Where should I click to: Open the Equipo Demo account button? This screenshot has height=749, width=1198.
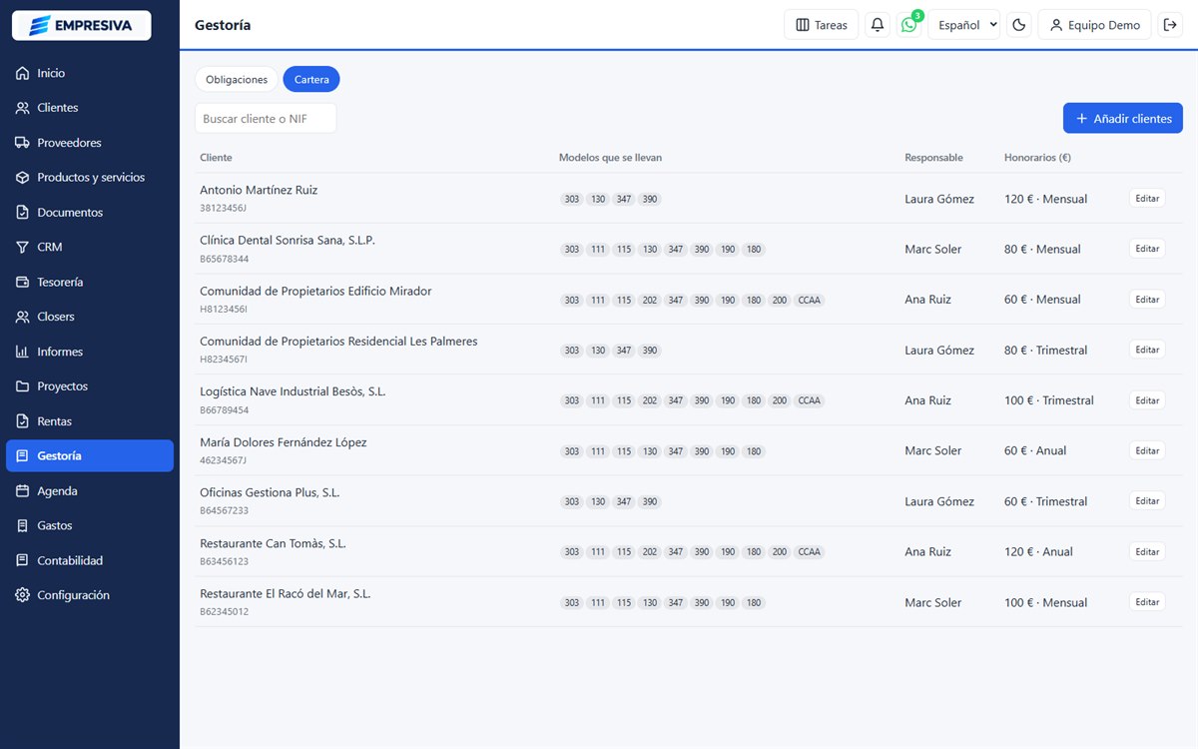pyautogui.click(x=1095, y=25)
